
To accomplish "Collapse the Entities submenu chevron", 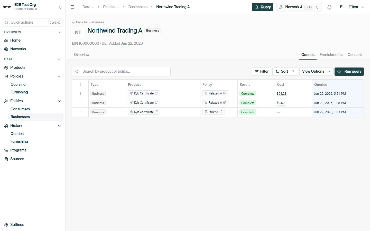I will pos(59,101).
